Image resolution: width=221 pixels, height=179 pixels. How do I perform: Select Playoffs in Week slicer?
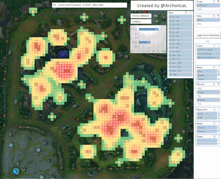[207, 131]
